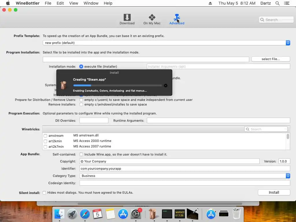Open the Trash in the Dock

pyautogui.click(x=236, y=214)
